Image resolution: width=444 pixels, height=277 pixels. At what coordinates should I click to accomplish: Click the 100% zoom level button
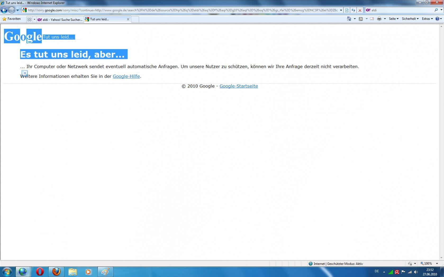pos(426,264)
